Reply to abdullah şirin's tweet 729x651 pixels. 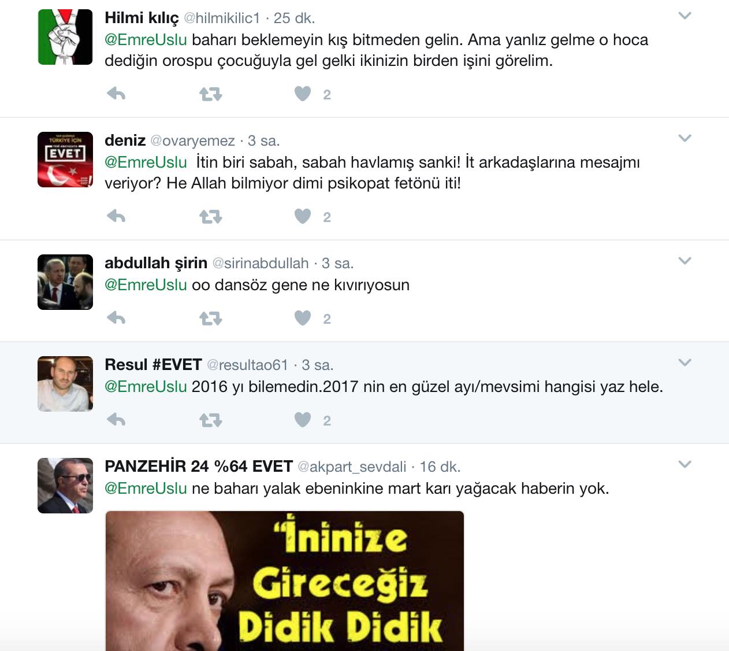(x=116, y=318)
